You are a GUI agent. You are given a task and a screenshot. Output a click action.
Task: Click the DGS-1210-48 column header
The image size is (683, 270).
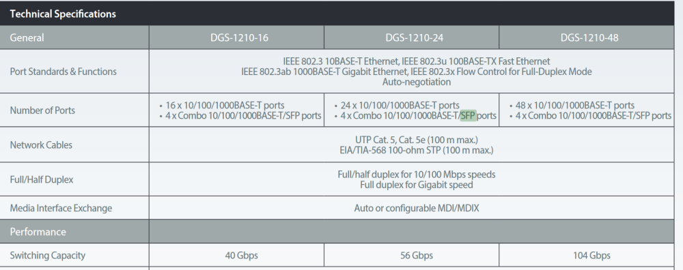click(589, 37)
